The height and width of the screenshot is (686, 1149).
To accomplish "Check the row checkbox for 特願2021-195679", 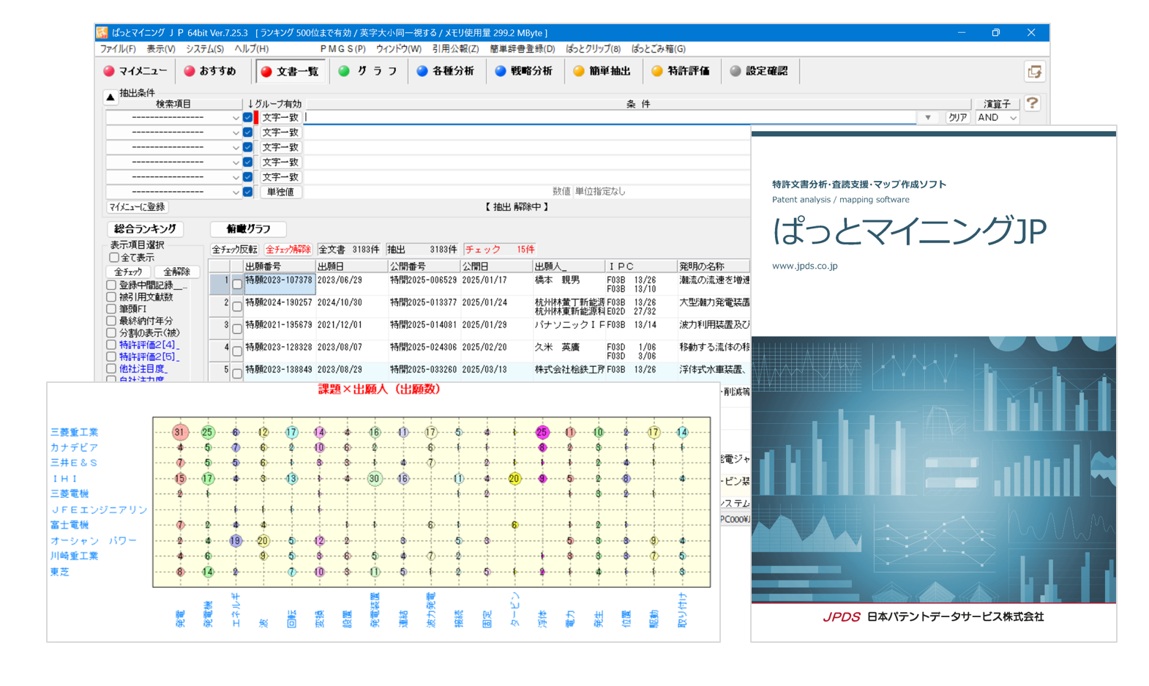I will (x=237, y=329).
